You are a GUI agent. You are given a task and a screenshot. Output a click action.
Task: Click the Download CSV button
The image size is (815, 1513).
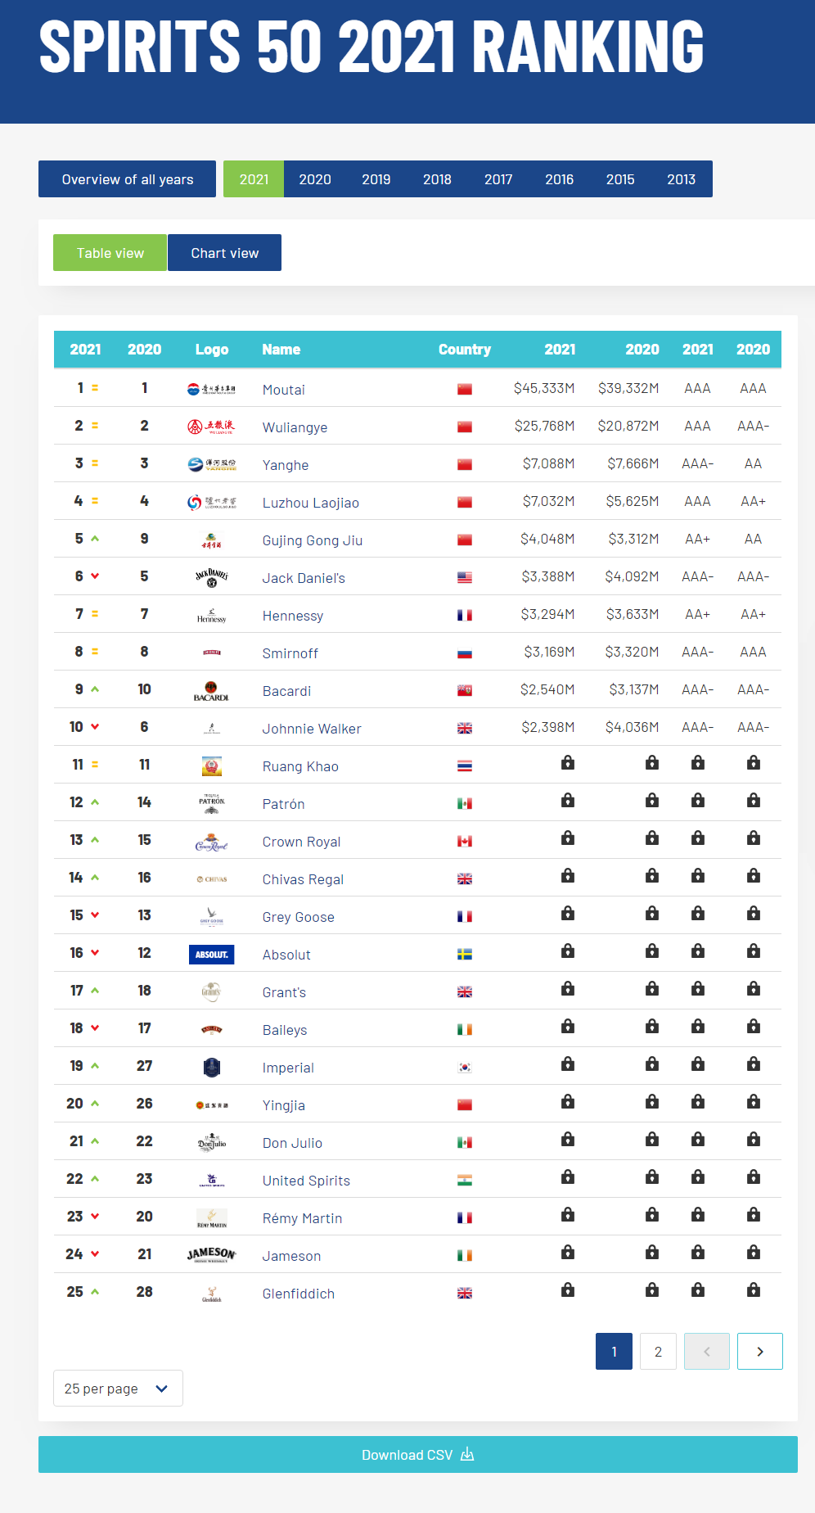[418, 1455]
